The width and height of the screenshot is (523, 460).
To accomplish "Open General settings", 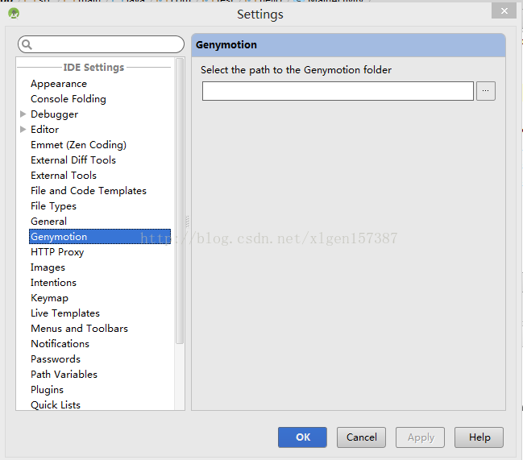I will point(48,222).
